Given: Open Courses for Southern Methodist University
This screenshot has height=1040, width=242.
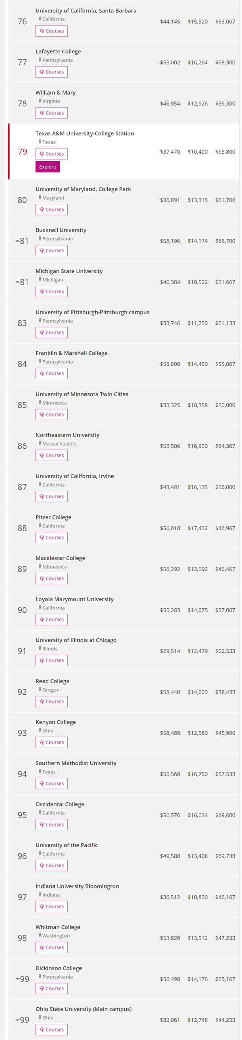Looking at the screenshot, I should (52, 783).
